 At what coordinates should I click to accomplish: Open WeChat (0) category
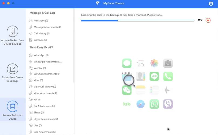click(38, 68)
